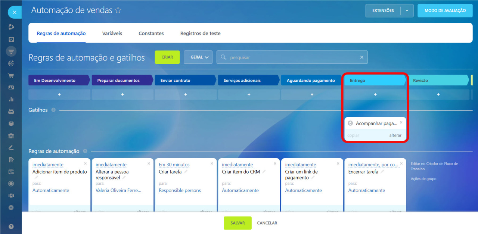Click the pesquisar search input

[x=291, y=57]
